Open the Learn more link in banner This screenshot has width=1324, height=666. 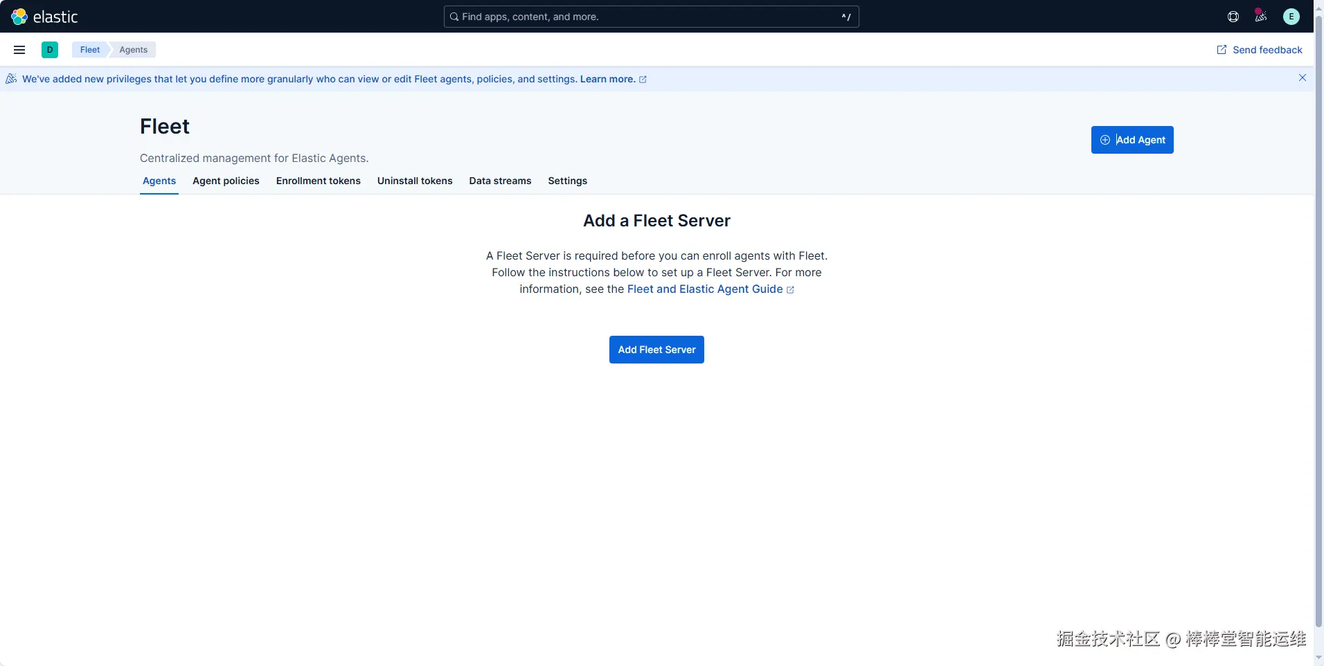coord(613,79)
